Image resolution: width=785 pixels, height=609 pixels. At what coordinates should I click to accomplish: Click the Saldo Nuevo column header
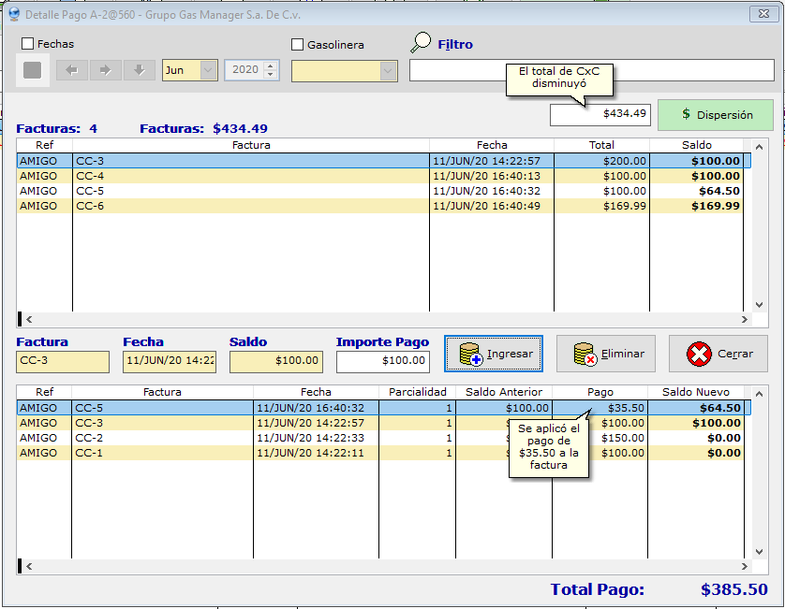[694, 392]
